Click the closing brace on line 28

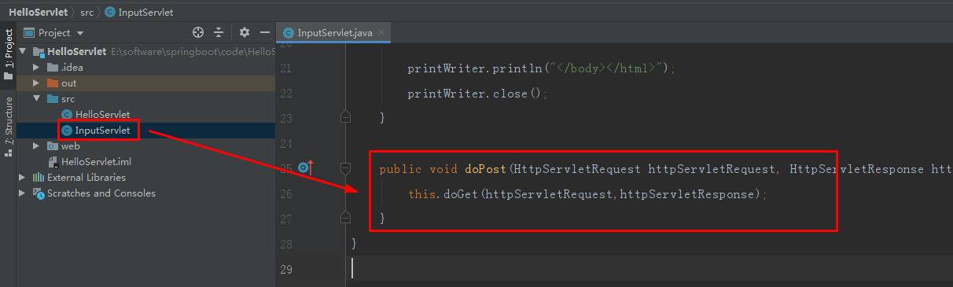[x=354, y=244]
